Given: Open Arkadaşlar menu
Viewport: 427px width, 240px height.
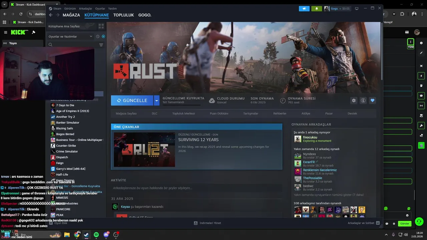Looking at the screenshot, I should click(x=85, y=9).
